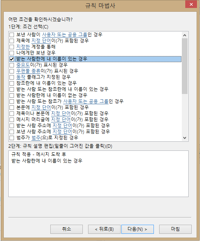Click the '동작' flag link
This screenshot has height=241, width=200.
point(21,77)
